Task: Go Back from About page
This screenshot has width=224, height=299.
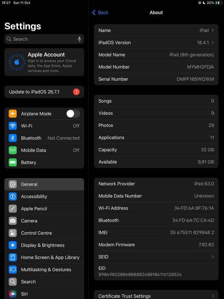Action: [x=100, y=12]
